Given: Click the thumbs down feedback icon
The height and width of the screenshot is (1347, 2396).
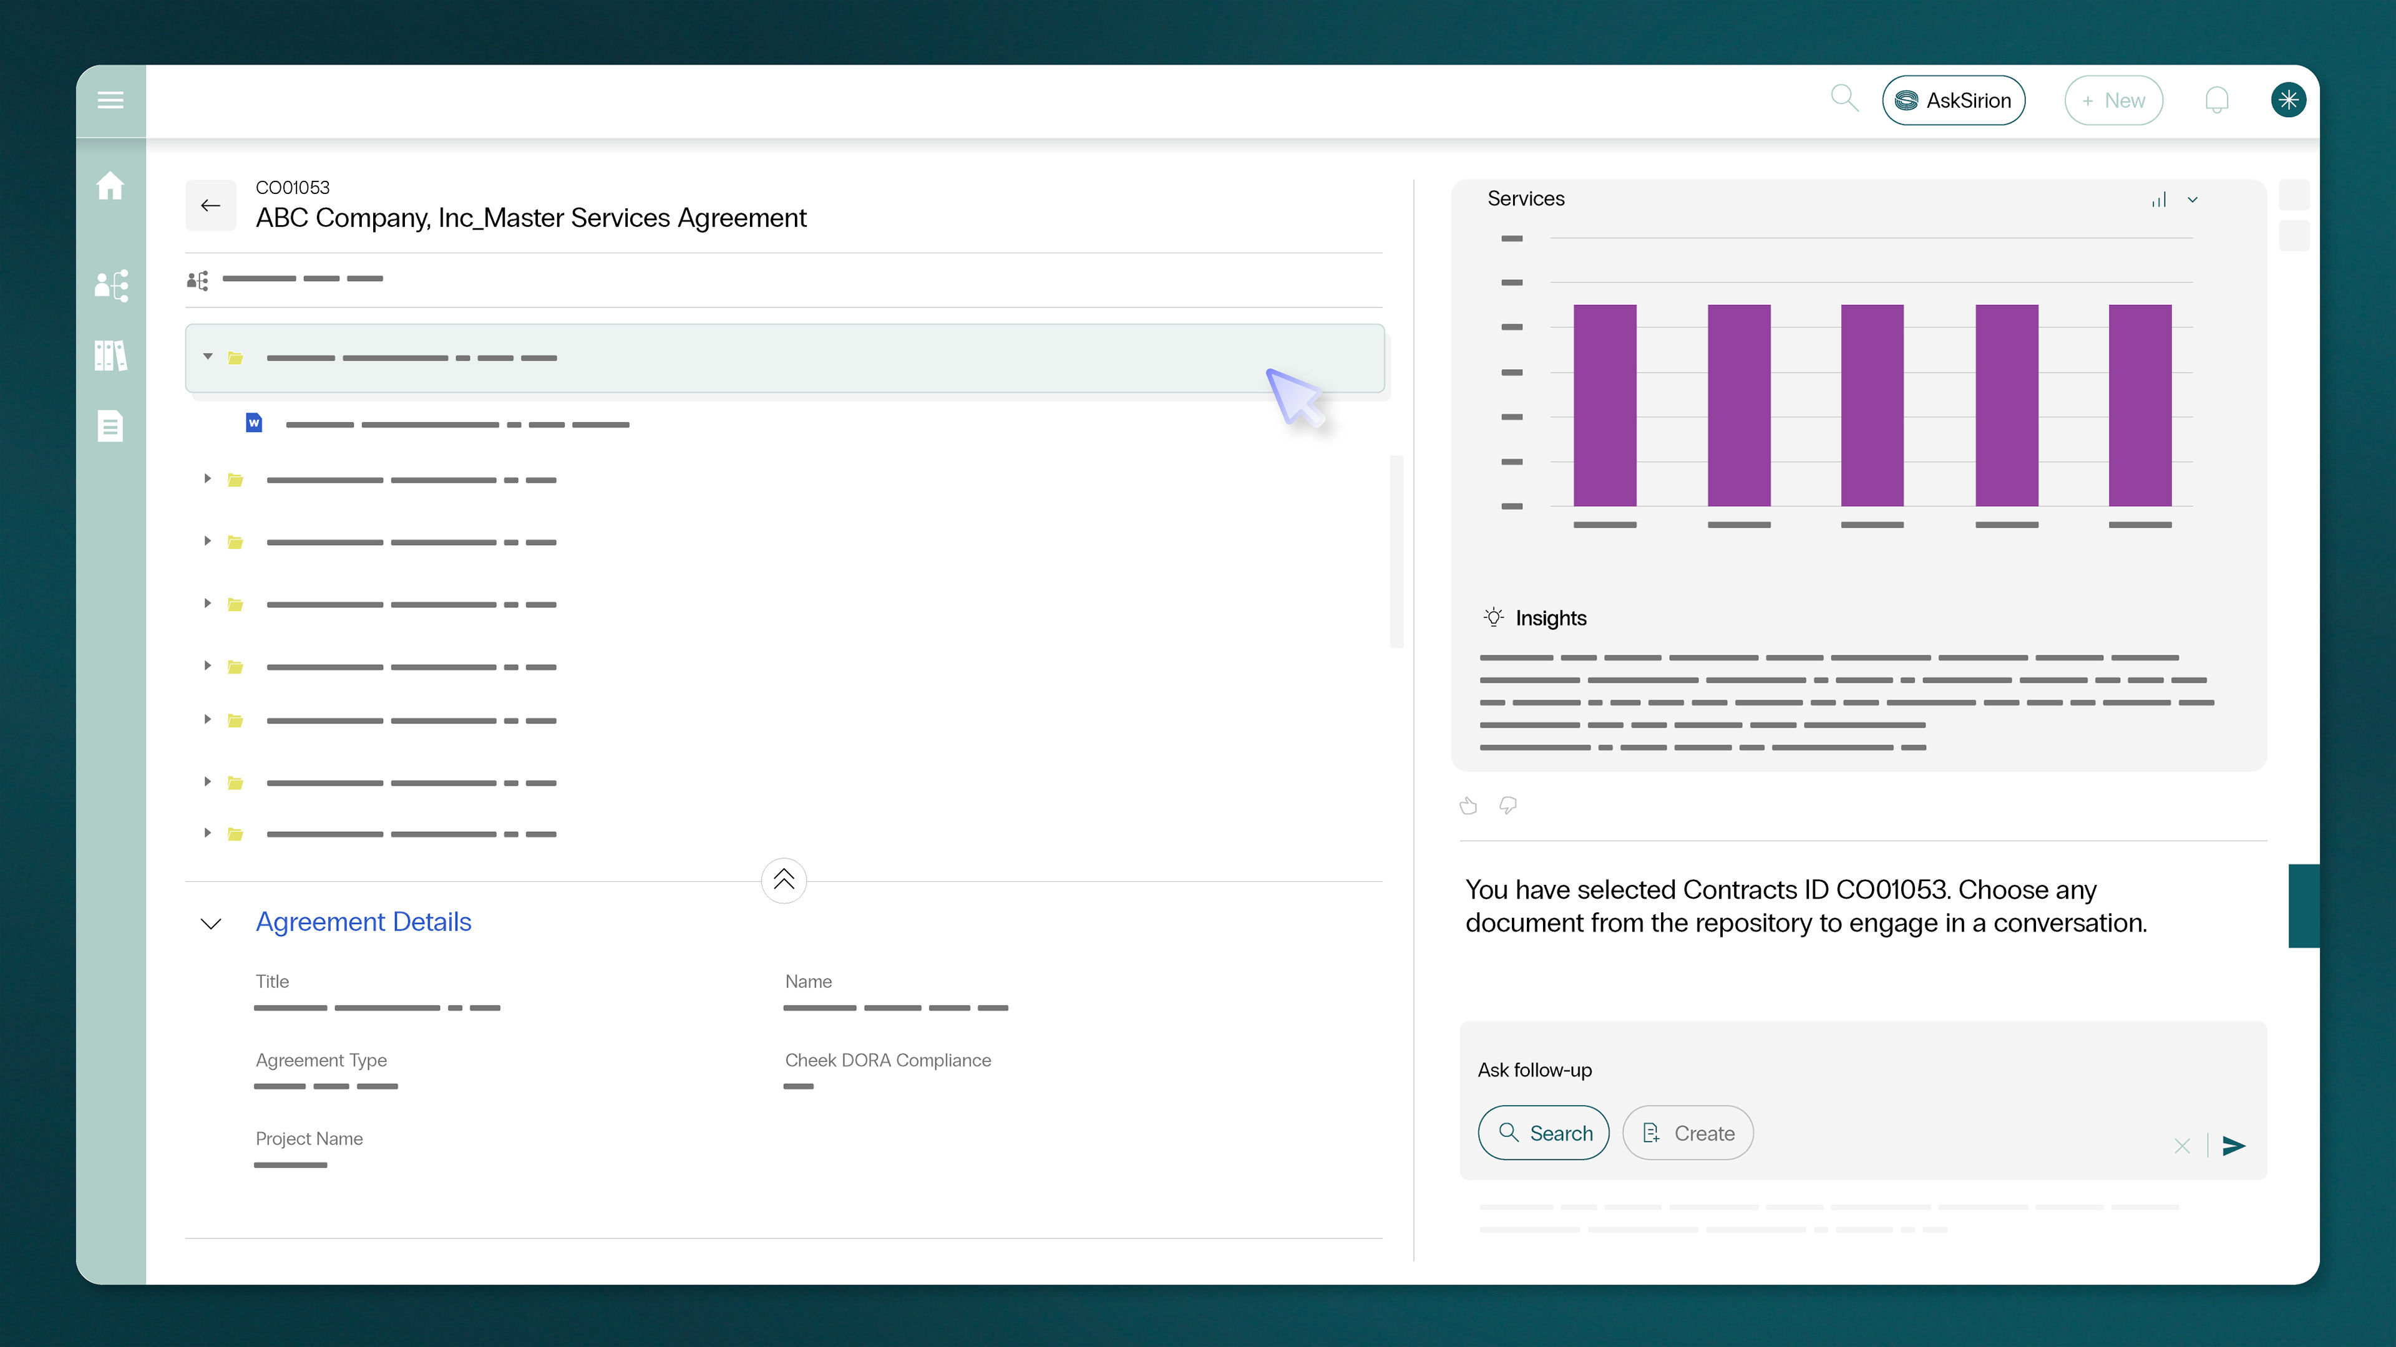Looking at the screenshot, I should coord(1507,806).
